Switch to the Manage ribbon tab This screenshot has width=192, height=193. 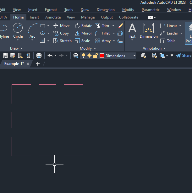[x=88, y=17]
